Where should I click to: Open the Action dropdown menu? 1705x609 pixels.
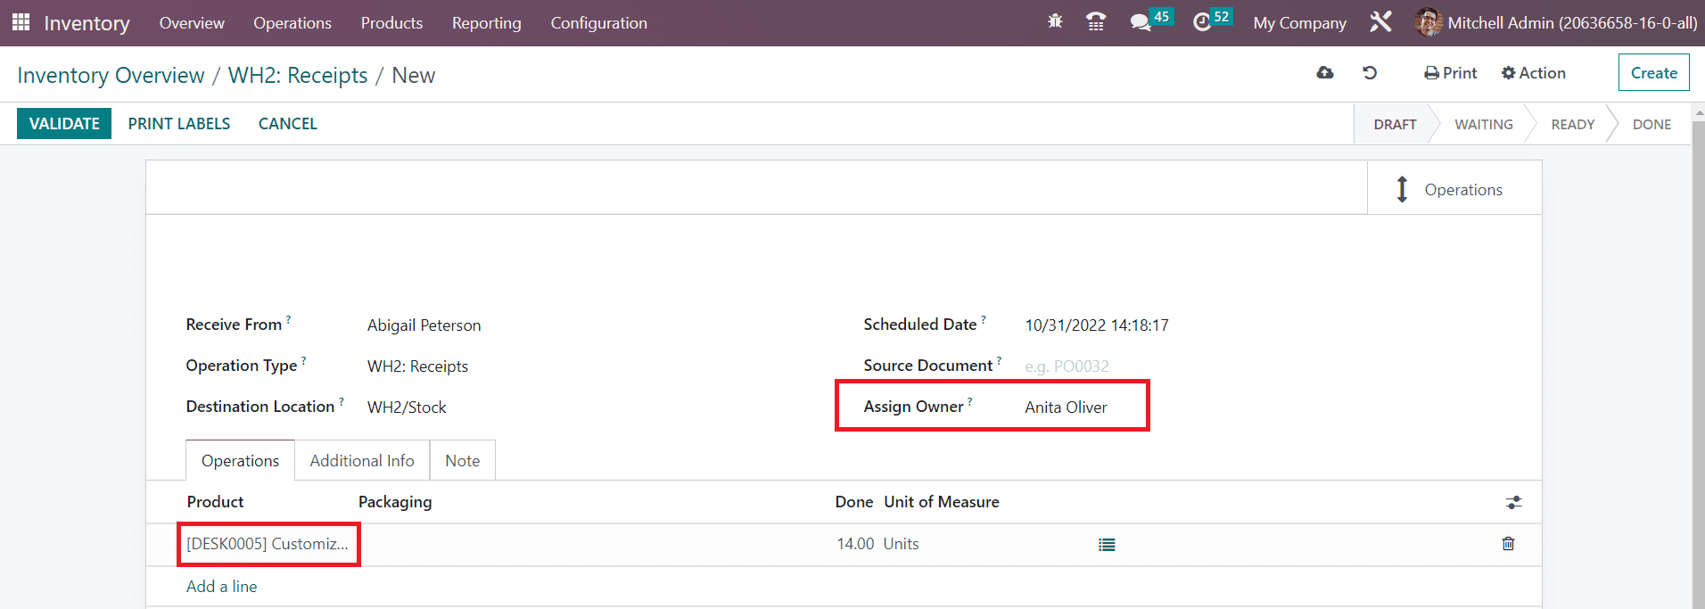coord(1533,73)
